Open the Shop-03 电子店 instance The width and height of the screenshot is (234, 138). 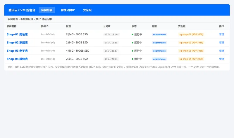[17, 51]
